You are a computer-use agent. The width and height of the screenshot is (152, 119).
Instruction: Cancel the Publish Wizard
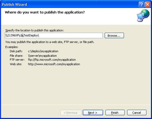click(x=137, y=112)
